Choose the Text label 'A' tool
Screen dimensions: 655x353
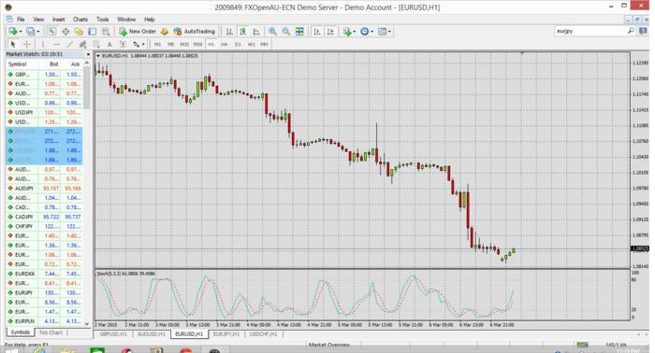pos(109,44)
